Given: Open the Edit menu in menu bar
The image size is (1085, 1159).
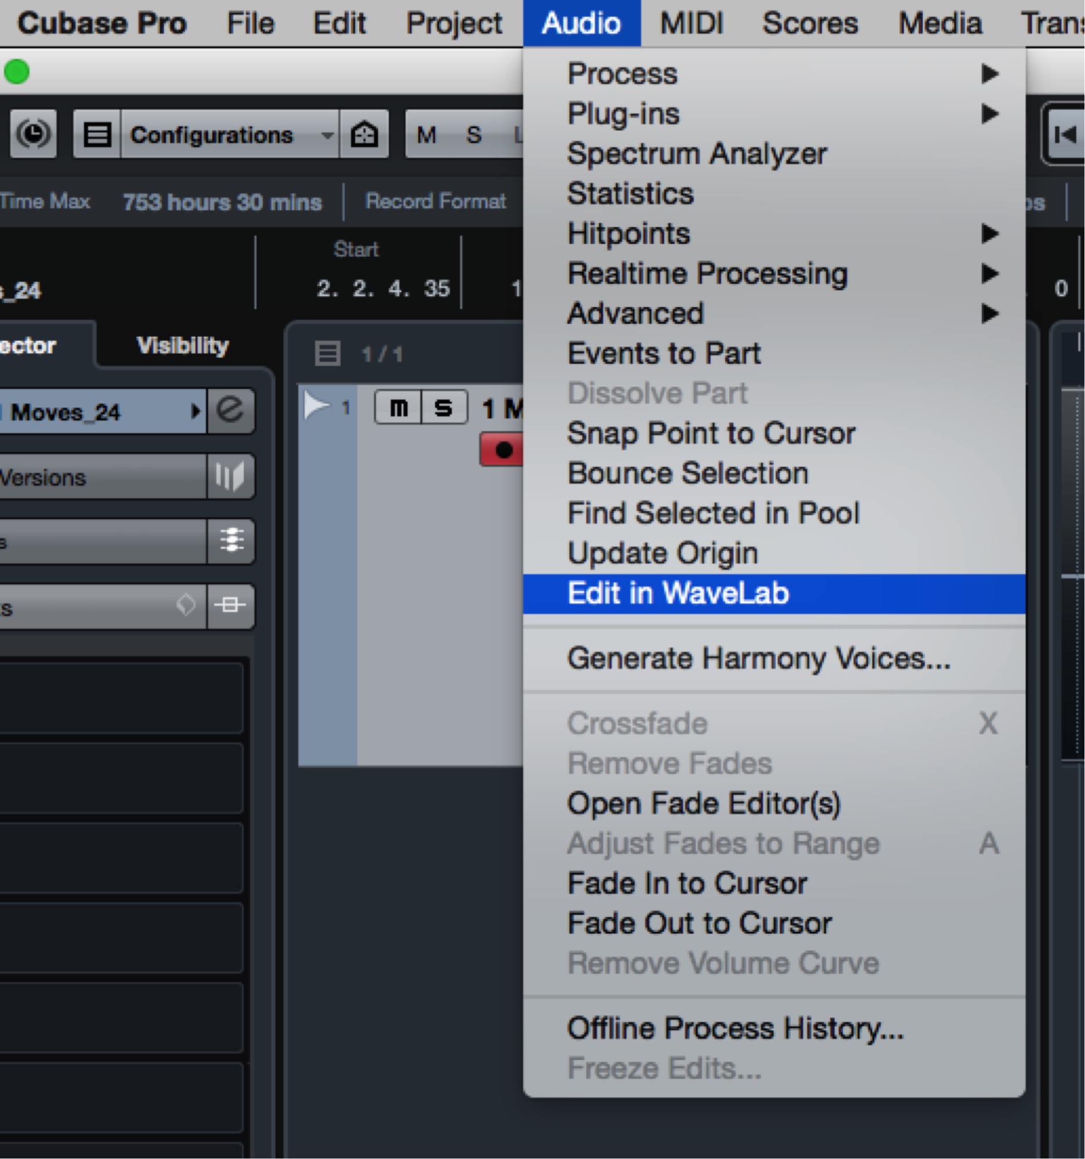Looking at the screenshot, I should coord(339,23).
